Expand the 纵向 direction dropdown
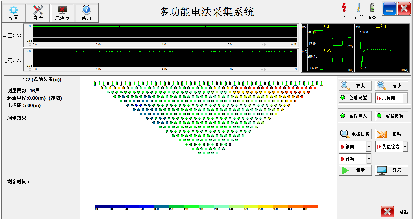The width and height of the screenshot is (413, 219). coord(369,147)
